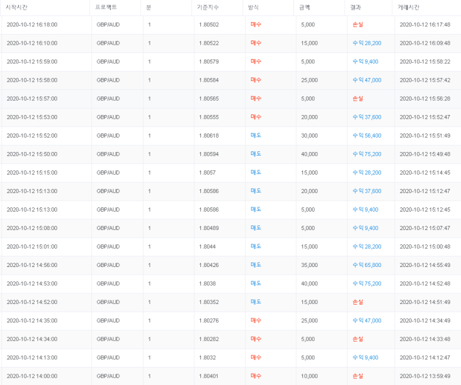Click base index value 1.80579

209,62
